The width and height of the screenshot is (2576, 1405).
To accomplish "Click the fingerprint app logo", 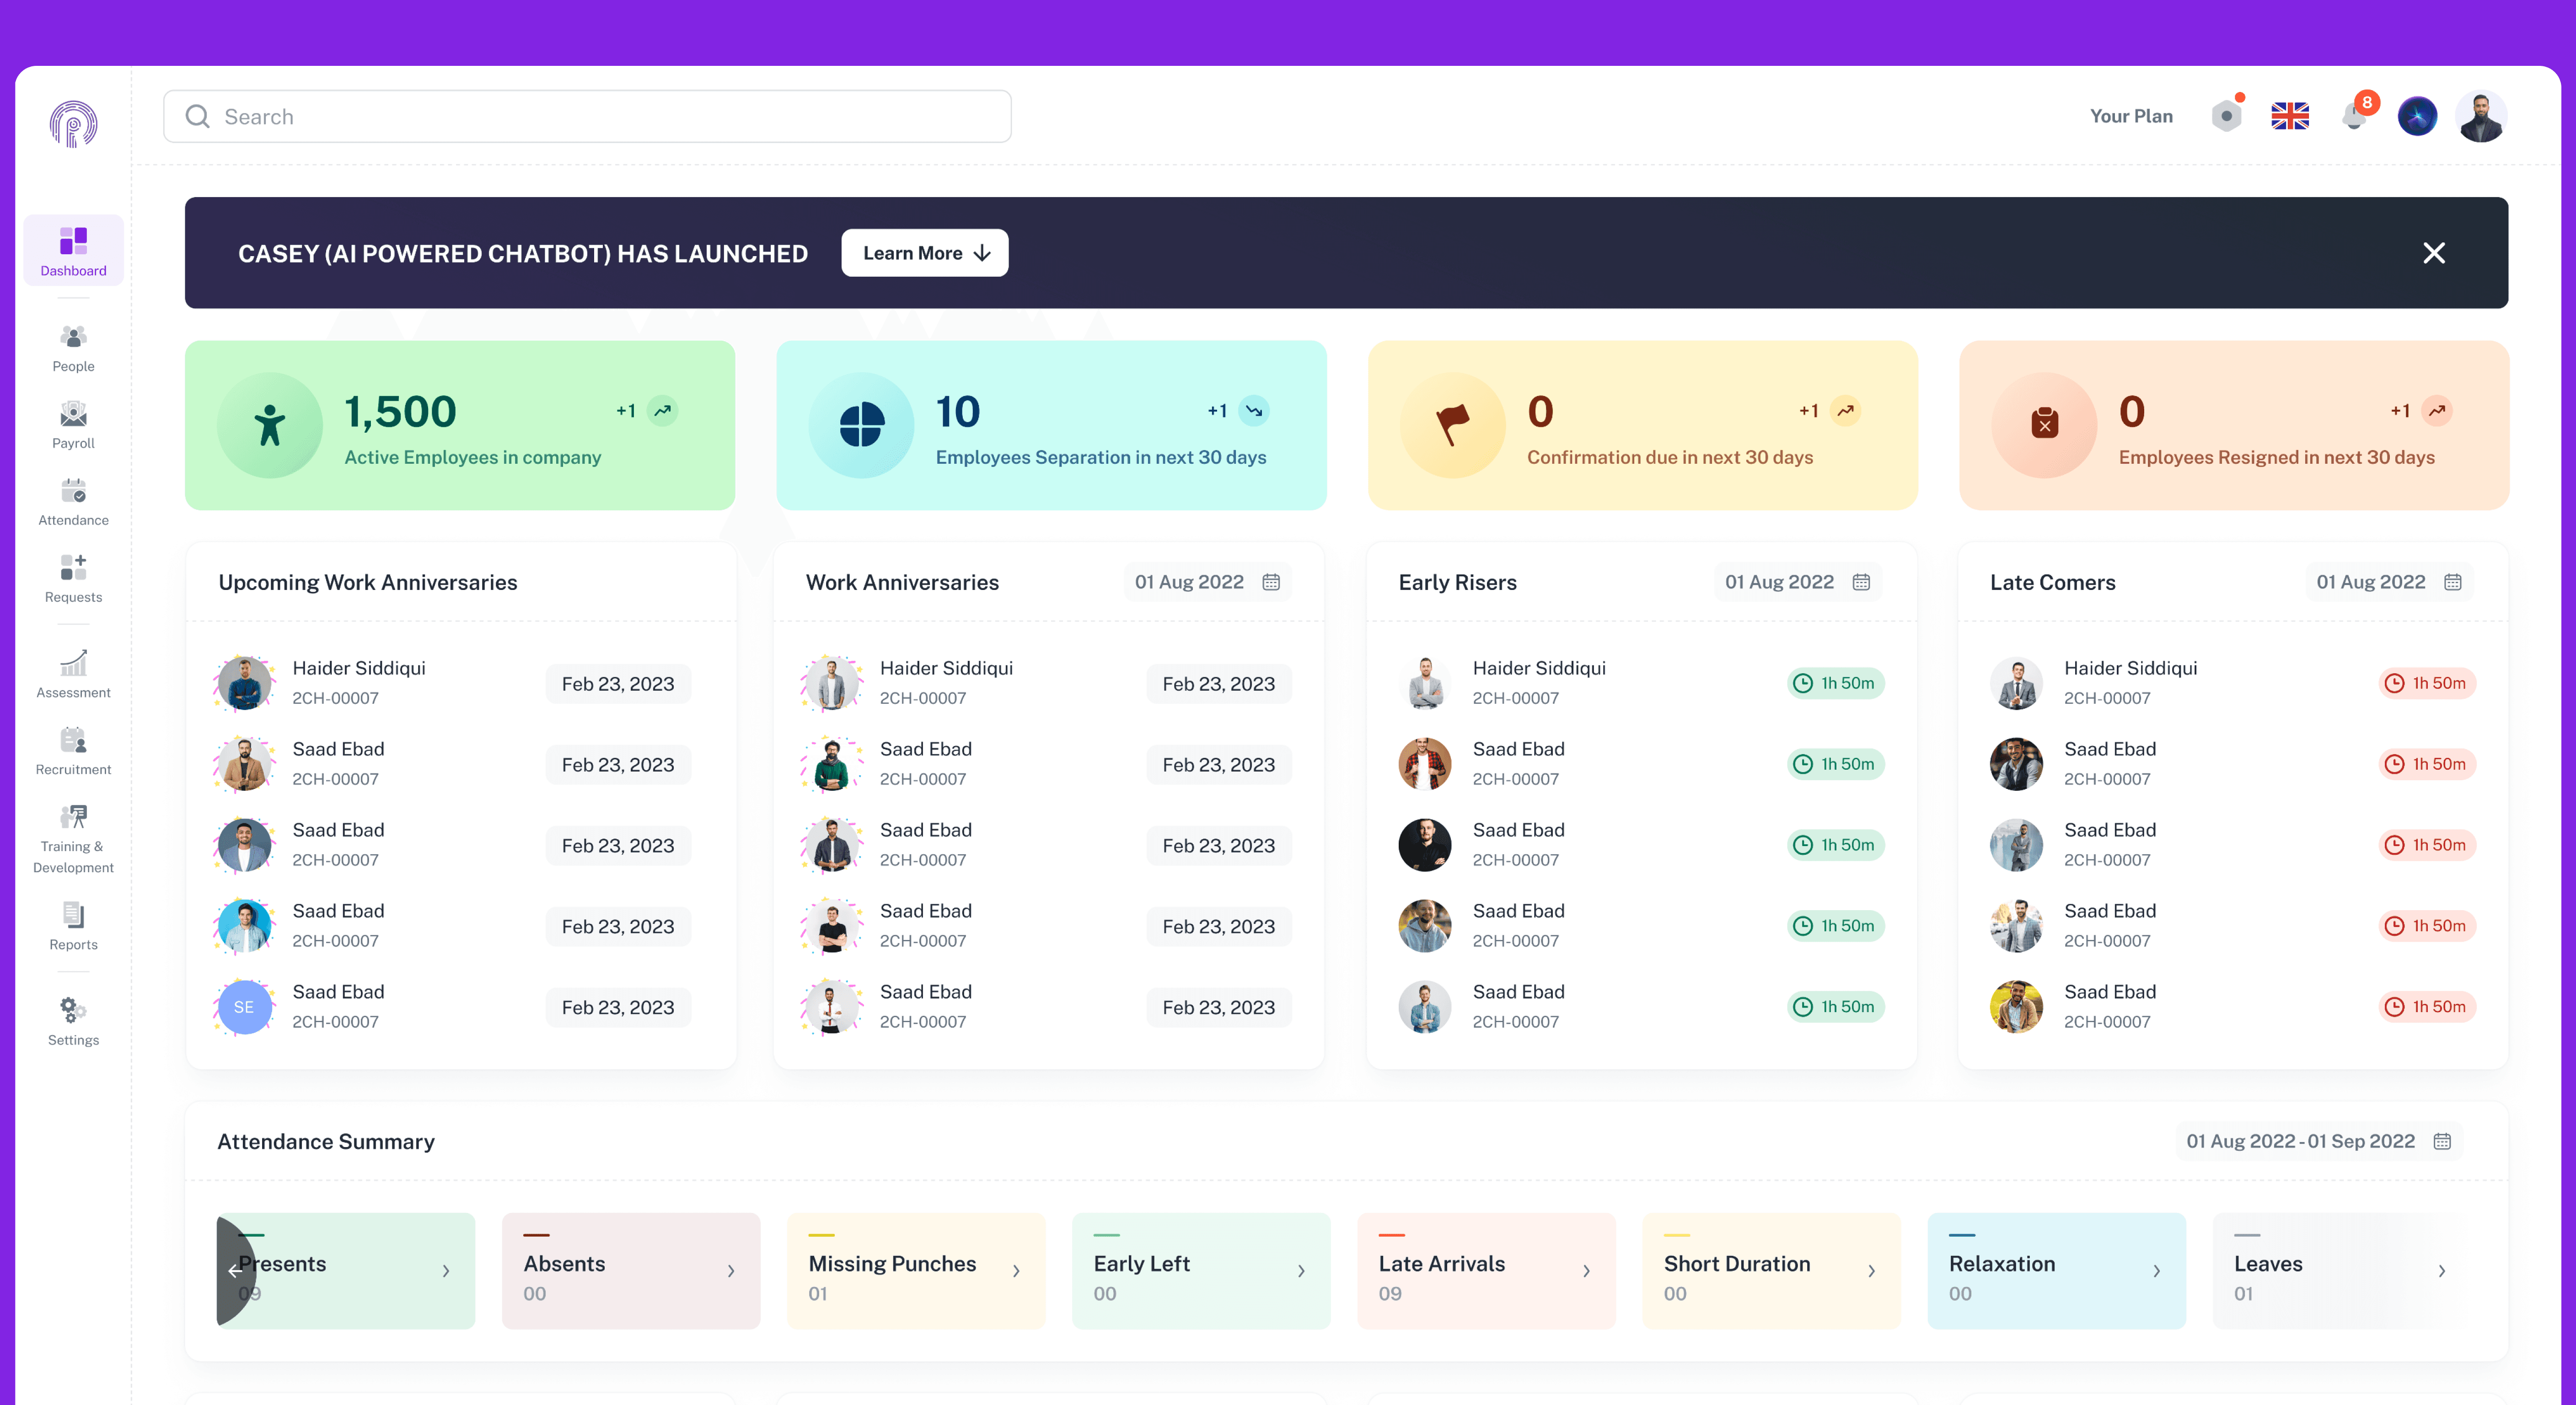I will (73, 124).
